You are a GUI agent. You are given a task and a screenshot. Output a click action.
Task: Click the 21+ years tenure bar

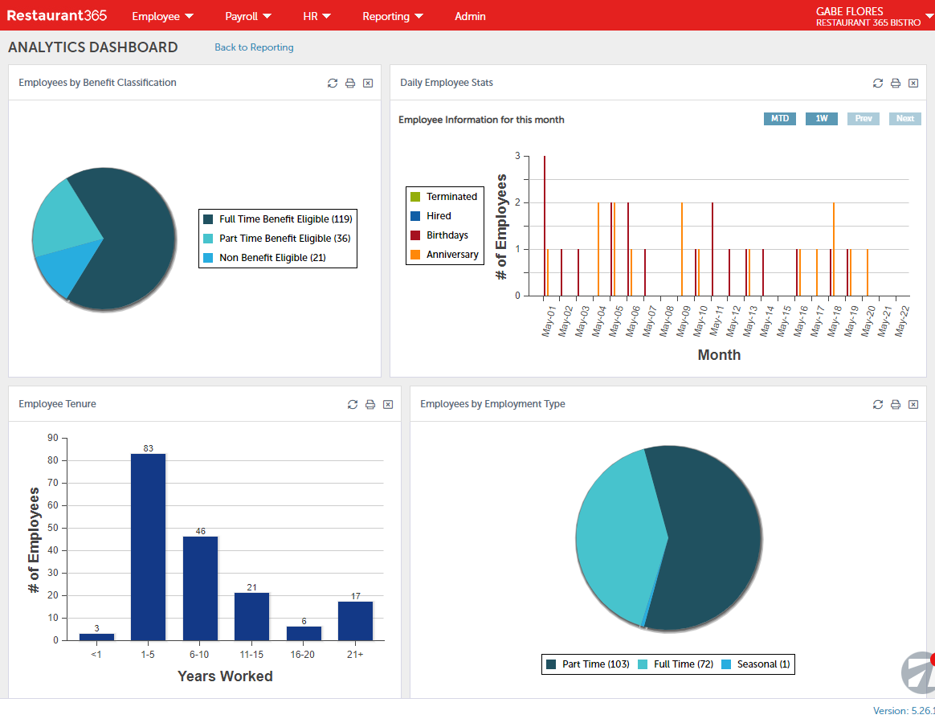355,621
